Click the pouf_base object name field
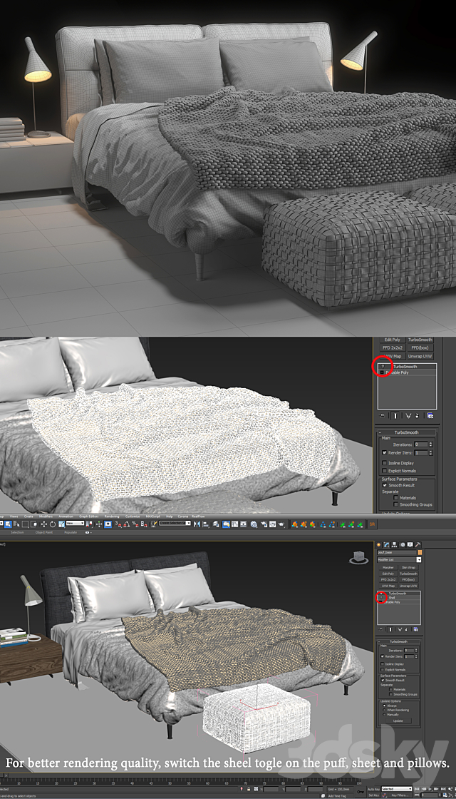Viewport: 456px width, 799px height. 396,552
